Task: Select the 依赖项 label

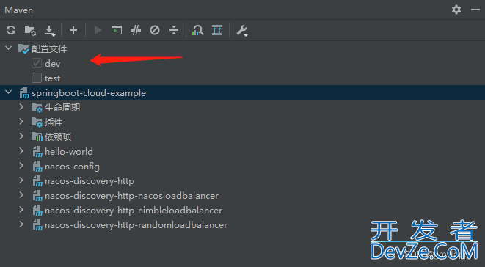Action: point(58,136)
